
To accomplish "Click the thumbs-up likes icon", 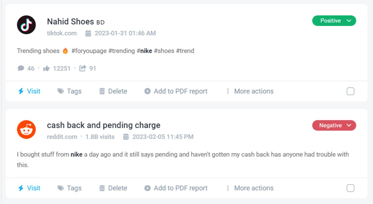I will [47, 68].
